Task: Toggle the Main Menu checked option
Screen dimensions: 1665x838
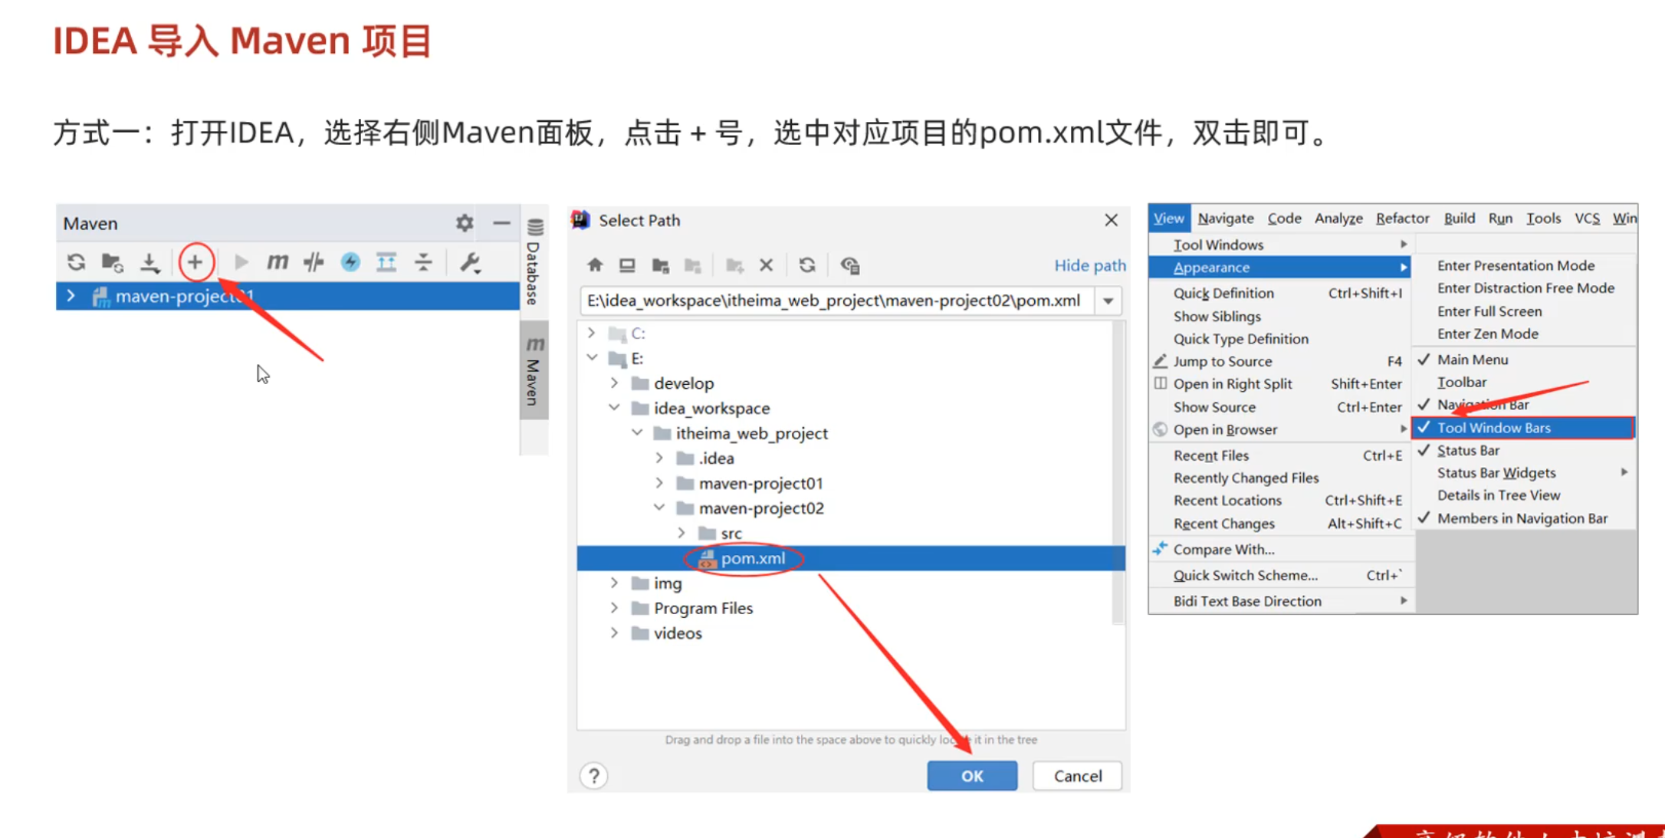Action: [x=1472, y=360]
